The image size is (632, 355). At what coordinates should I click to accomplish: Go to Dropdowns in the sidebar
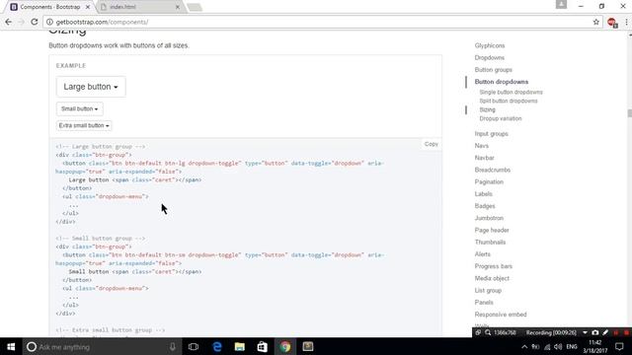click(490, 57)
